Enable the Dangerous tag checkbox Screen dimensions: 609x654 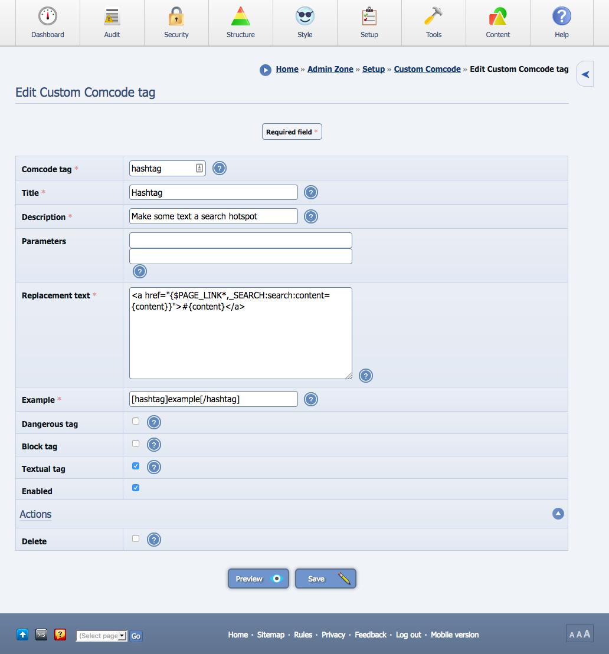(x=136, y=421)
